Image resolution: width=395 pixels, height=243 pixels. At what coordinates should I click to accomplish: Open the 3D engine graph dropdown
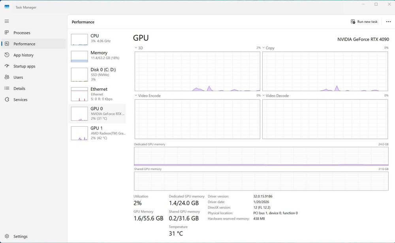coord(136,48)
